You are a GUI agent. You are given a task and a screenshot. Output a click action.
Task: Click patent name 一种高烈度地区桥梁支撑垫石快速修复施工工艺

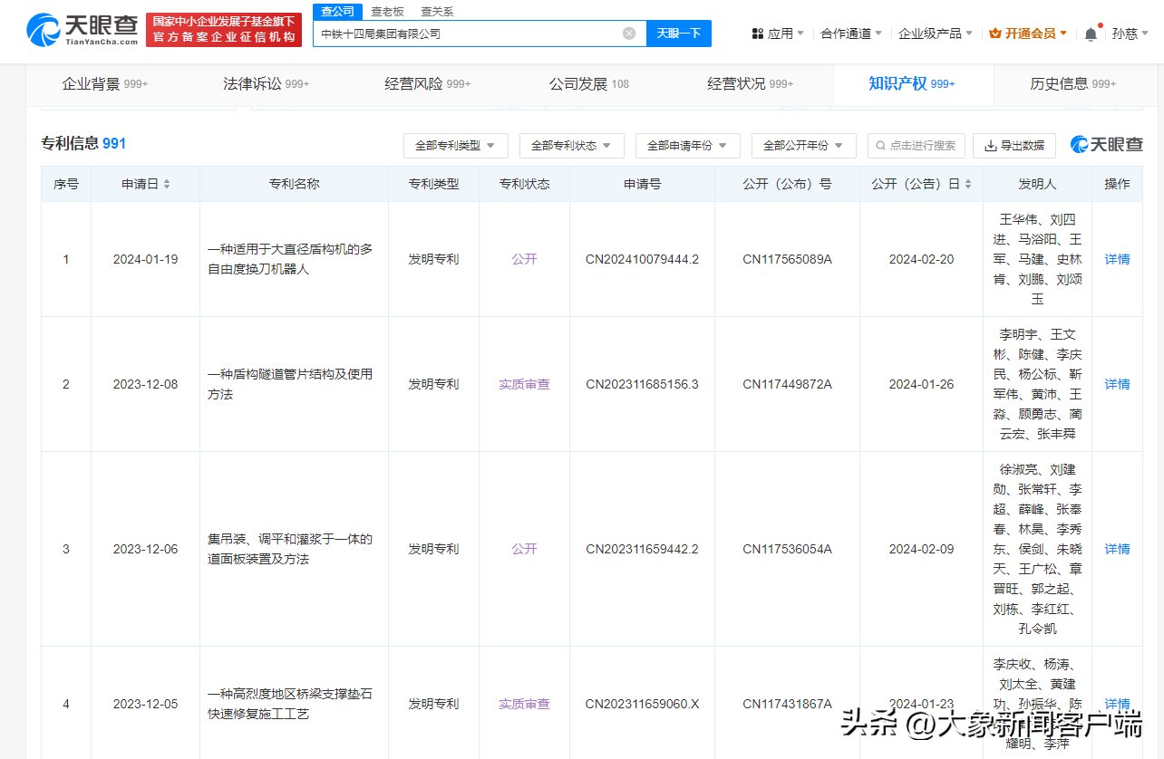tap(290, 704)
